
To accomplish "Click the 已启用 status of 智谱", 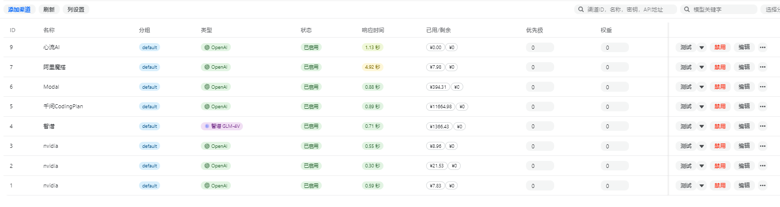I will point(311,126).
